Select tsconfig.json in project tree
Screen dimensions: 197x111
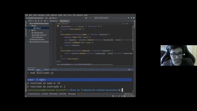point(37,37)
